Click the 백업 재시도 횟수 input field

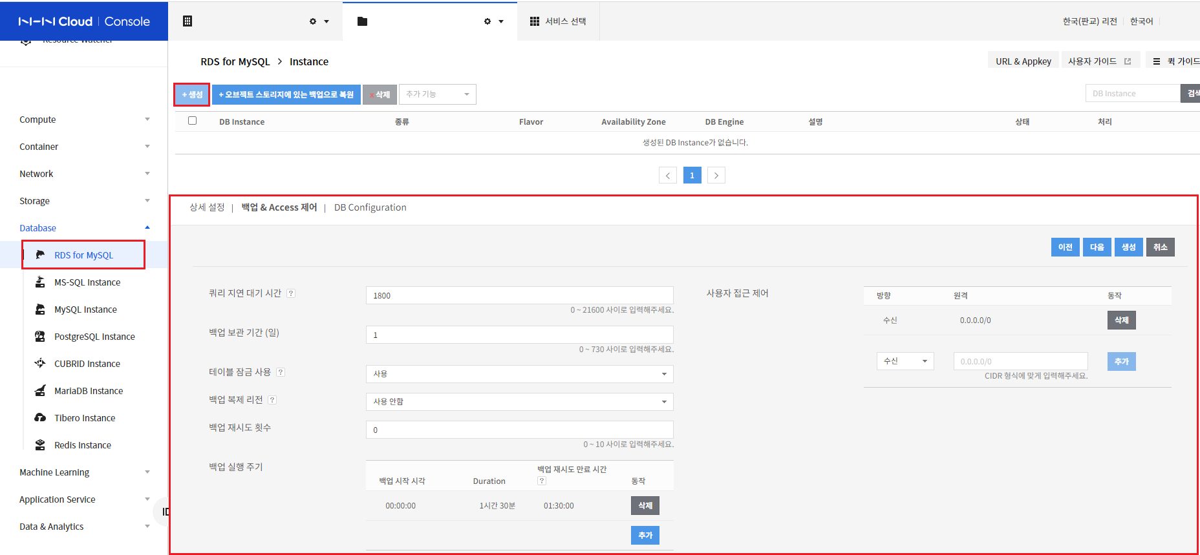click(x=520, y=430)
